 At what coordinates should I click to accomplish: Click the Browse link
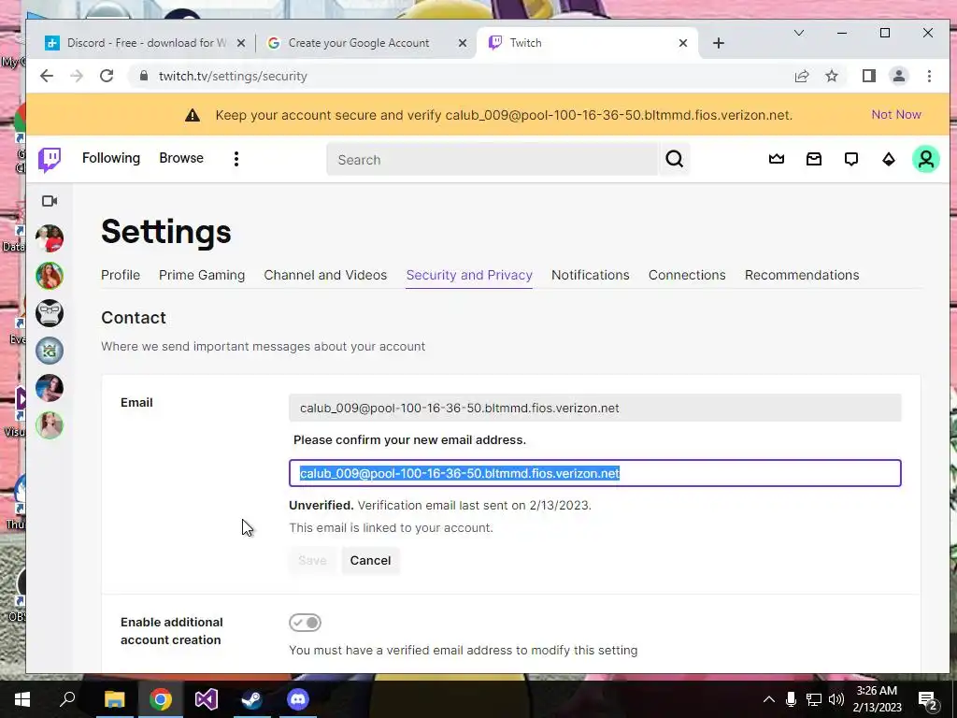181,158
